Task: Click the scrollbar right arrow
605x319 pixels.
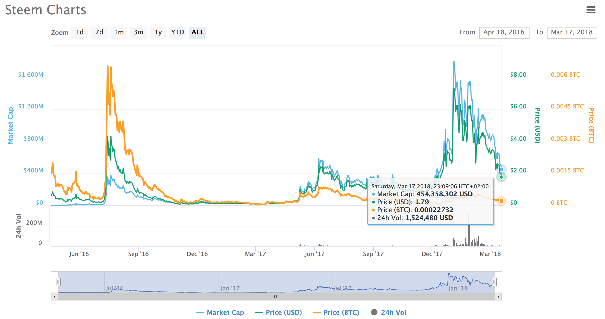Action: tap(498, 297)
